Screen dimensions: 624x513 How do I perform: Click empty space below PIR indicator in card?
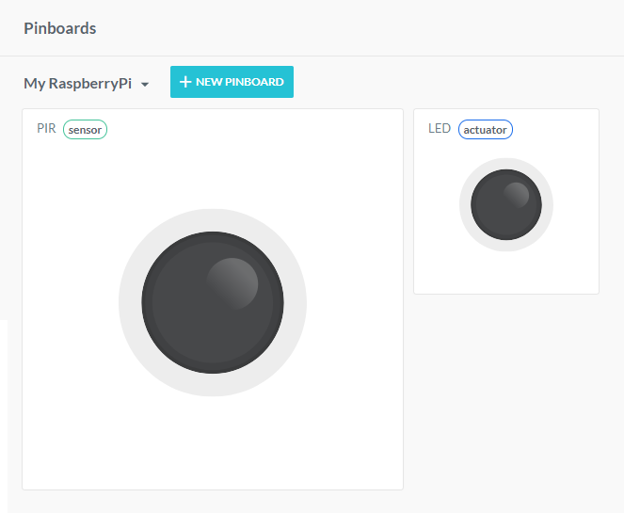(213, 442)
